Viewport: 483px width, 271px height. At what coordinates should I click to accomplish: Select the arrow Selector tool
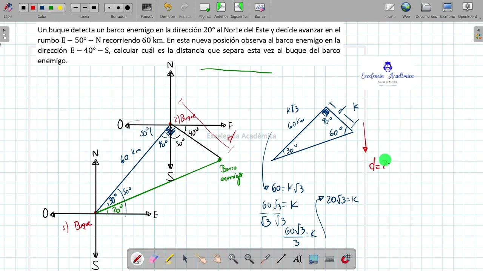(x=185, y=259)
